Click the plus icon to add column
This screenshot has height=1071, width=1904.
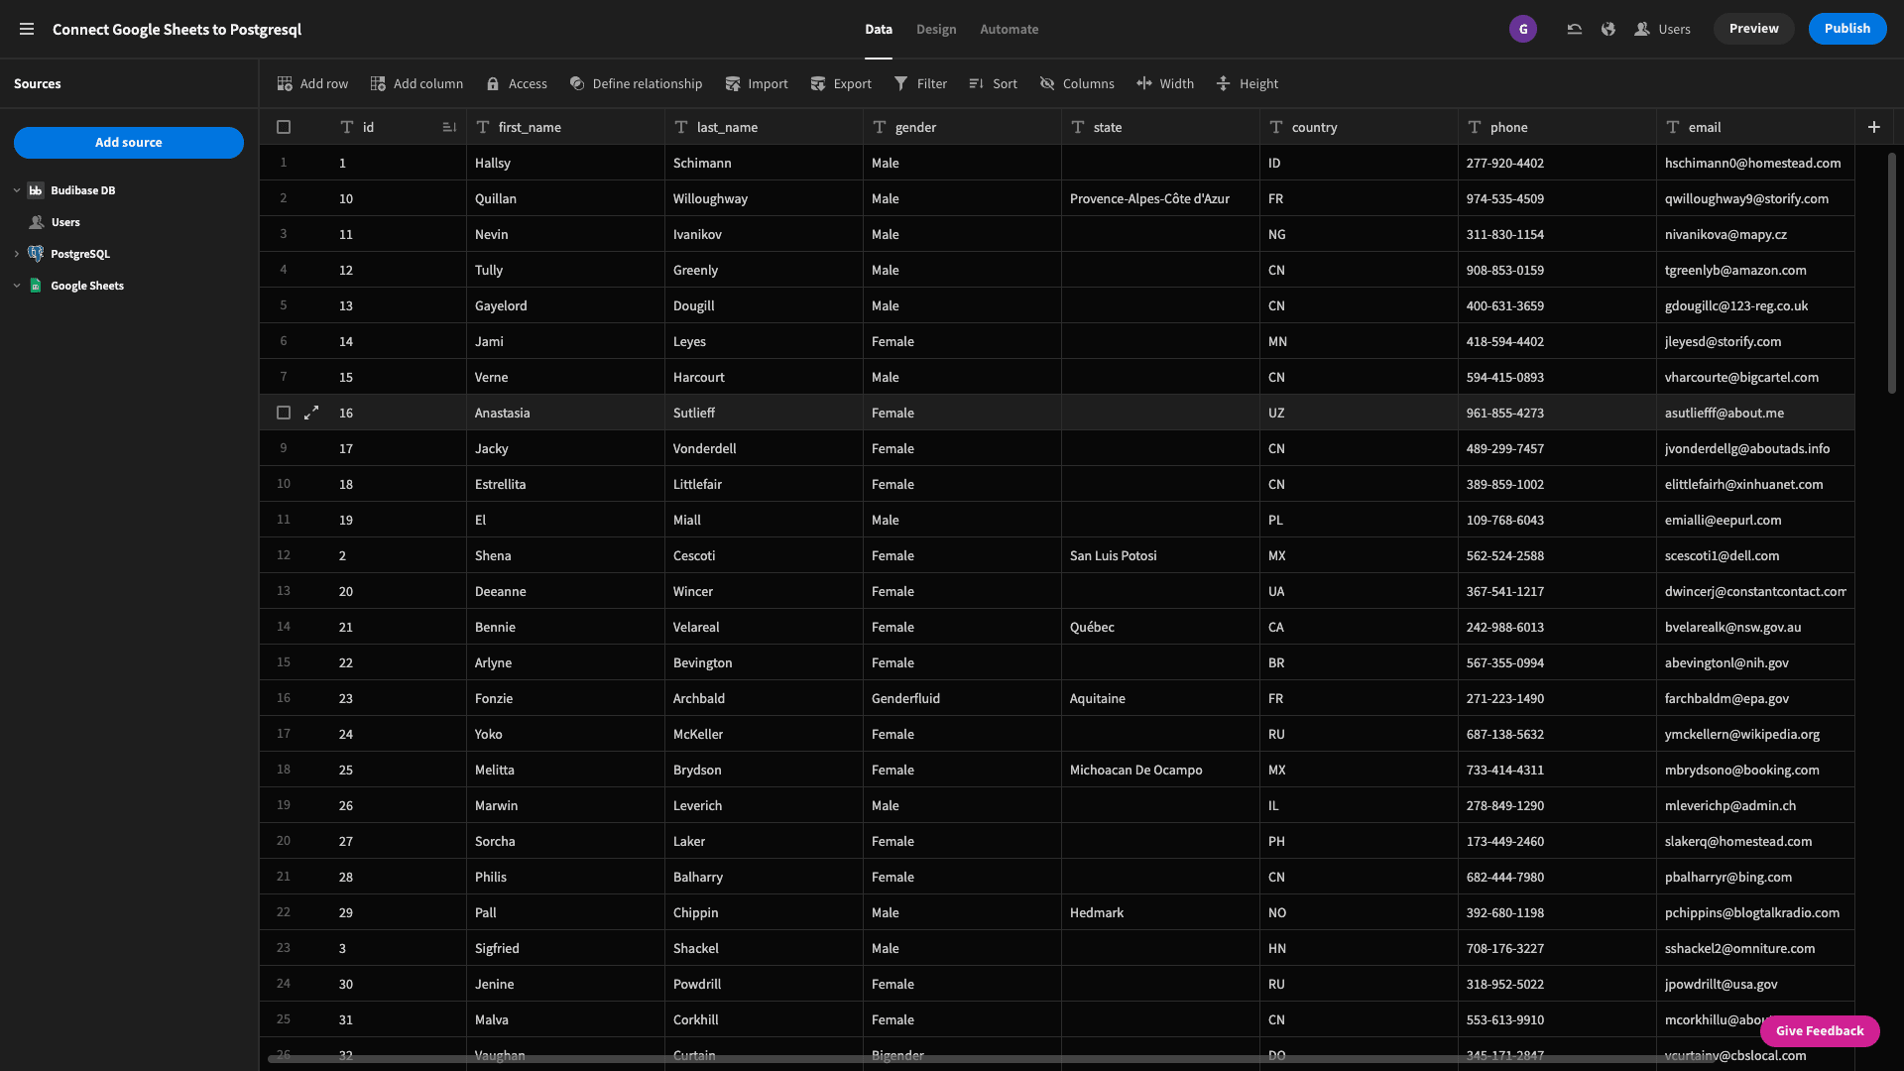point(1873,127)
